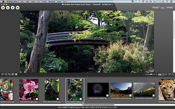Open Notification Center list icon

[x=171, y=2]
